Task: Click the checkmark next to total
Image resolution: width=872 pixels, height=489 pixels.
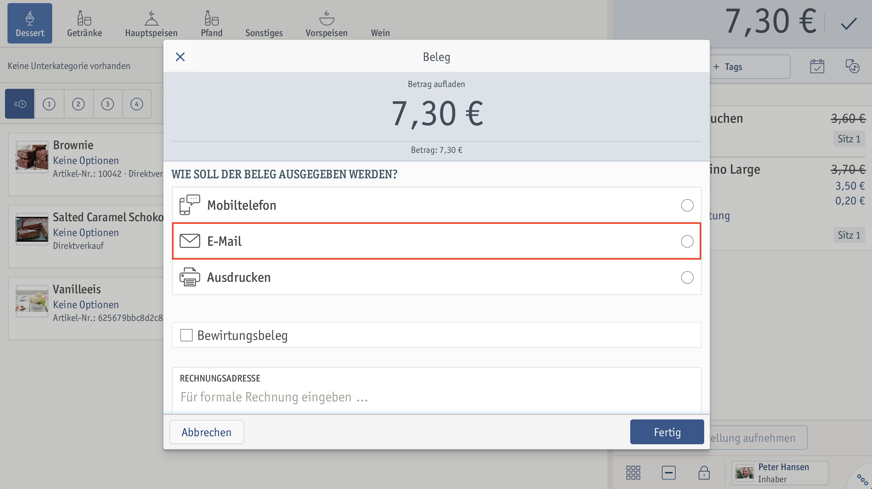Action: tap(849, 24)
